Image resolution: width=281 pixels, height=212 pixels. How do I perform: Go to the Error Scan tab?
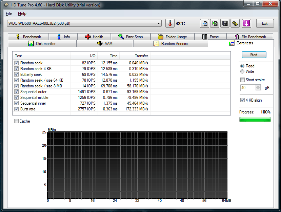tap(131, 37)
